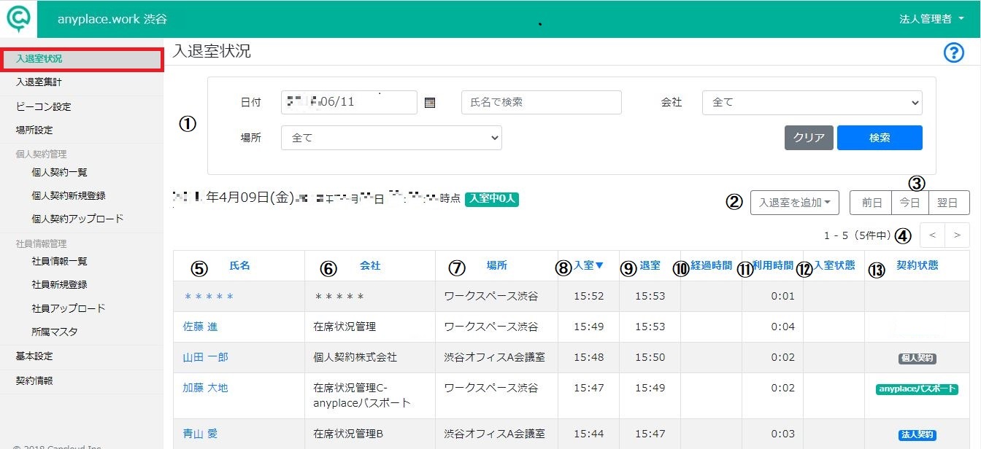
Task: Click the 氏名で検索 search field
Action: tap(542, 103)
